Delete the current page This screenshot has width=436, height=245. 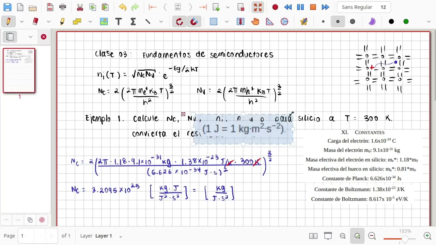point(241,7)
